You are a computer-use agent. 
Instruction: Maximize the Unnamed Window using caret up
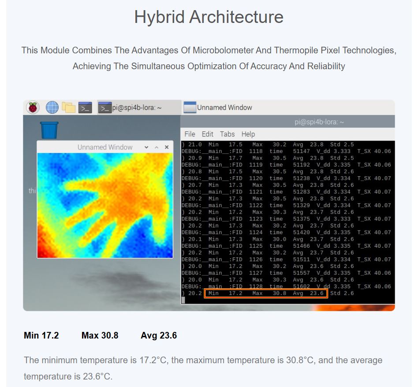coord(157,147)
